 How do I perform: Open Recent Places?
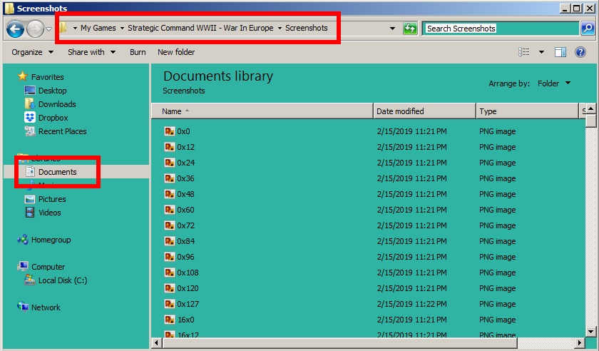click(x=62, y=131)
